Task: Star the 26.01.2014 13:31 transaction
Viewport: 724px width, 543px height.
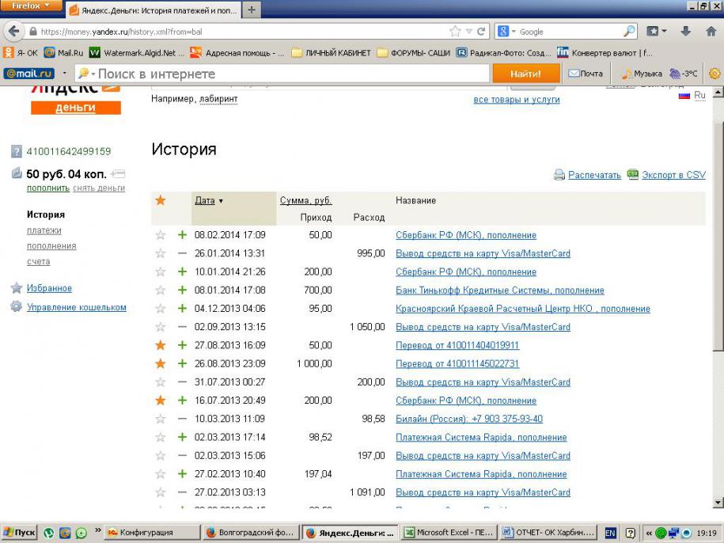Action: click(160, 253)
